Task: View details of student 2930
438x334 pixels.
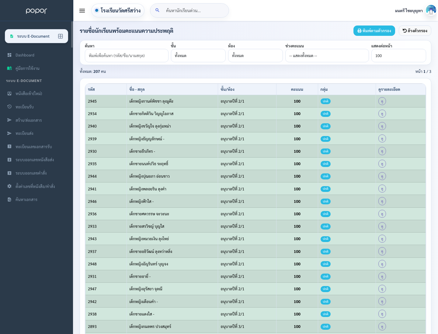Action: pyautogui.click(x=382, y=151)
